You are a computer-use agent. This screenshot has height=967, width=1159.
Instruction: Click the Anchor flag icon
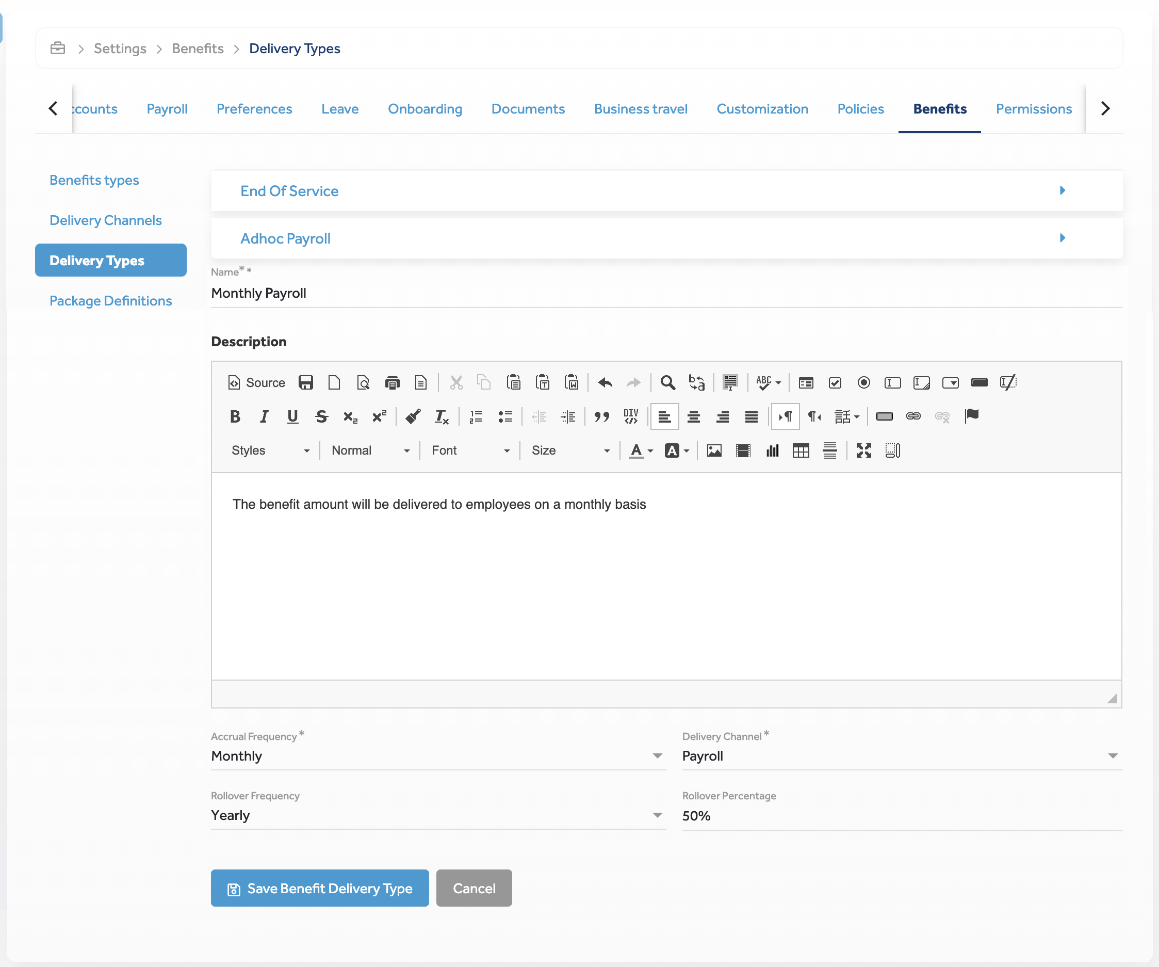pyautogui.click(x=971, y=417)
